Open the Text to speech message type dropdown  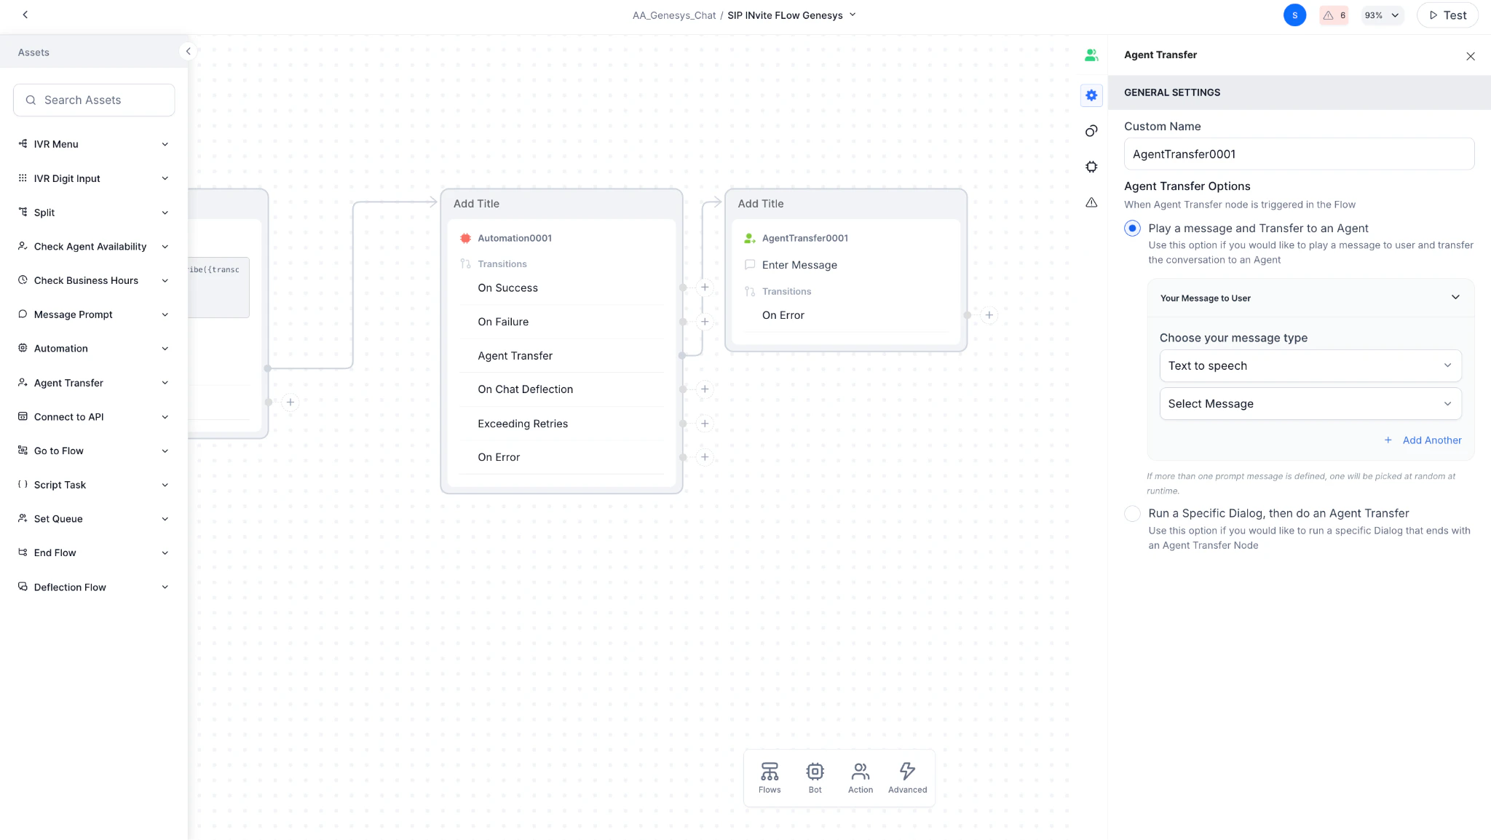pos(1309,365)
